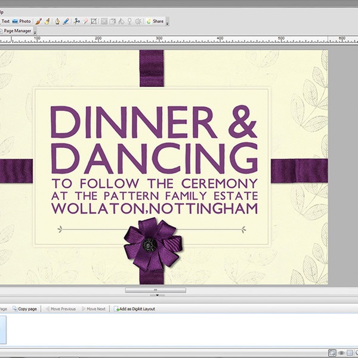Select the paintbrush tool in toolbar
The width and height of the screenshot is (358, 358).
(x=38, y=21)
